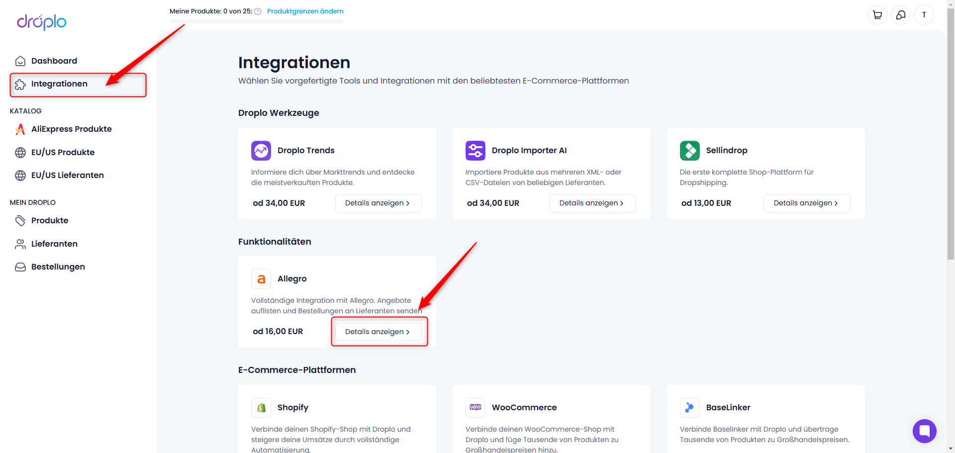Show details for Droplo Importer AI
This screenshot has width=955, height=453.
click(x=592, y=203)
